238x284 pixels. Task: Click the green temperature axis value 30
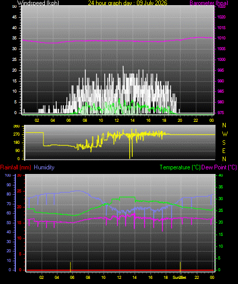point(221,199)
